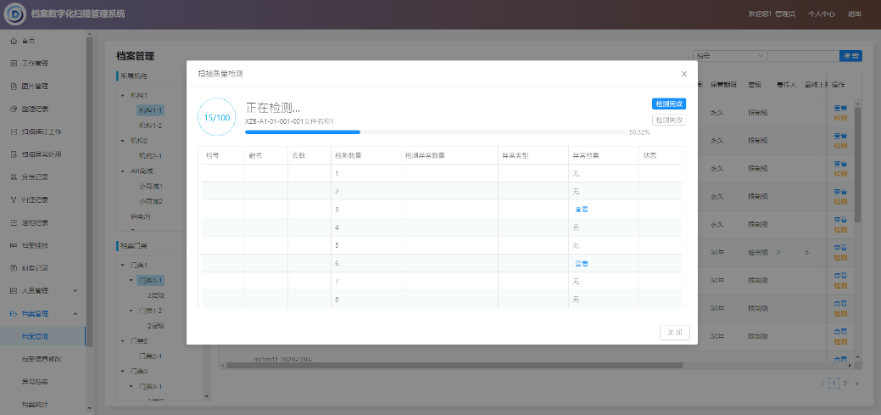This screenshot has height=415, width=881.
Task: Click the 图片管理 sidebar icon
Action: point(14,87)
